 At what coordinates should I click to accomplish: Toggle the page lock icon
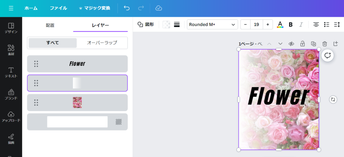coord(302,44)
